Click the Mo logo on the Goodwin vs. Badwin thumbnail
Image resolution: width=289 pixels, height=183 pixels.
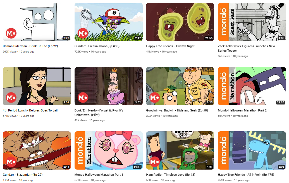tap(154, 98)
